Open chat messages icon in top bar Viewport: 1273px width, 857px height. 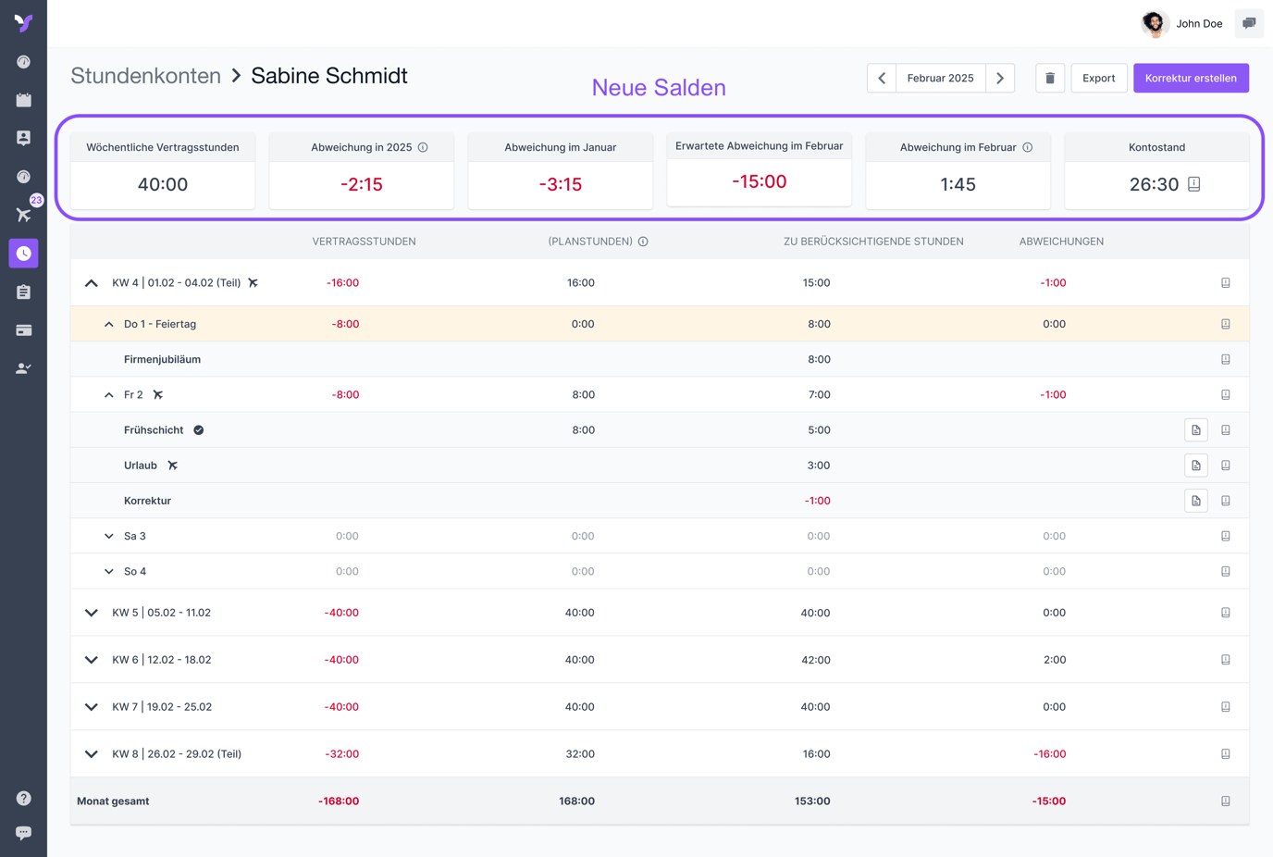[1249, 23]
